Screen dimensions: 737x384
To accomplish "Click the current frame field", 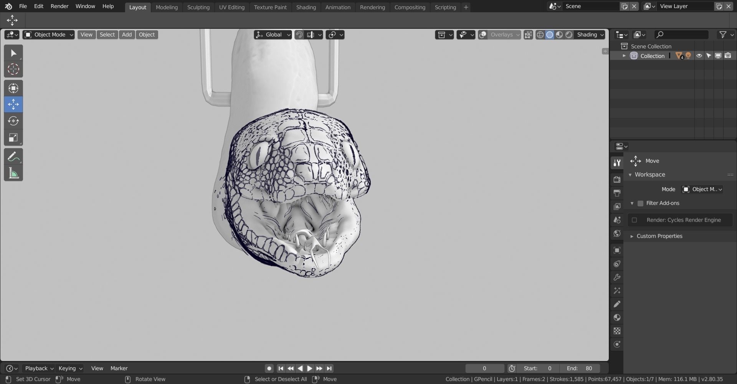I will 485,368.
